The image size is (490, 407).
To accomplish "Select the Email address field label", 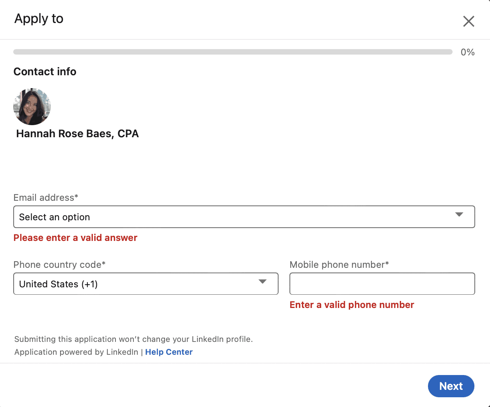I will (x=45, y=198).
